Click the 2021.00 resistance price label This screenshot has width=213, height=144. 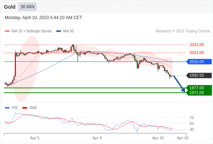click(197, 53)
